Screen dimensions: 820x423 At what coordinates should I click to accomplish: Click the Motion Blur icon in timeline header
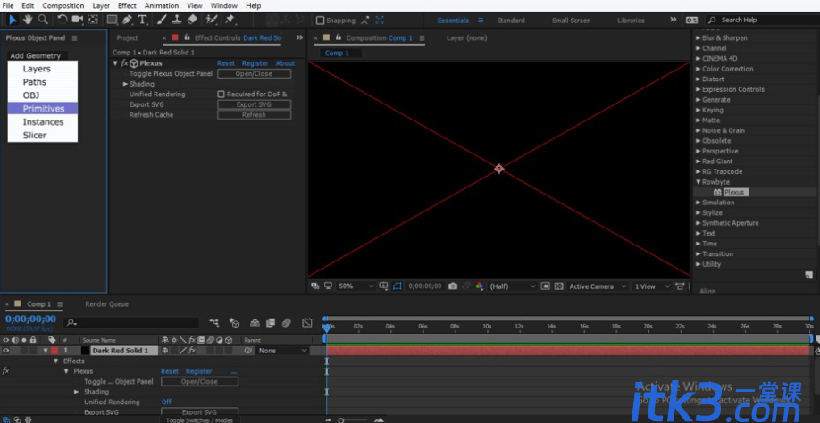click(x=286, y=323)
